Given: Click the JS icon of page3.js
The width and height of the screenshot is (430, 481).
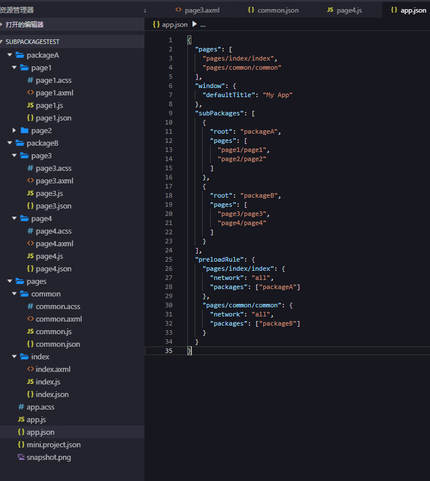Looking at the screenshot, I should pos(30,193).
